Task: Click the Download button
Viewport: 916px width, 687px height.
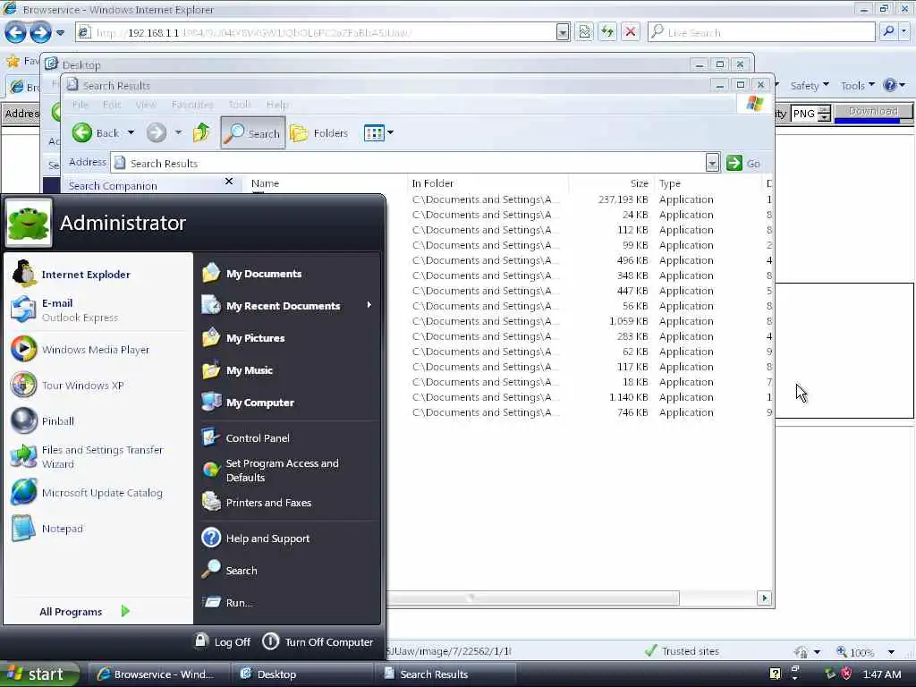Action: pos(873,111)
